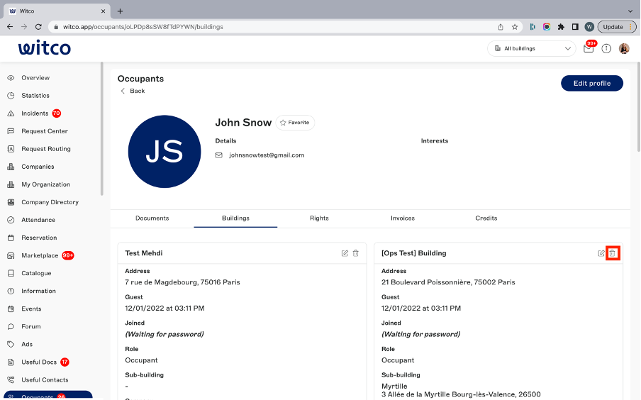Go Back to the occupants list
Screen dimensions: 641x400
(x=133, y=91)
